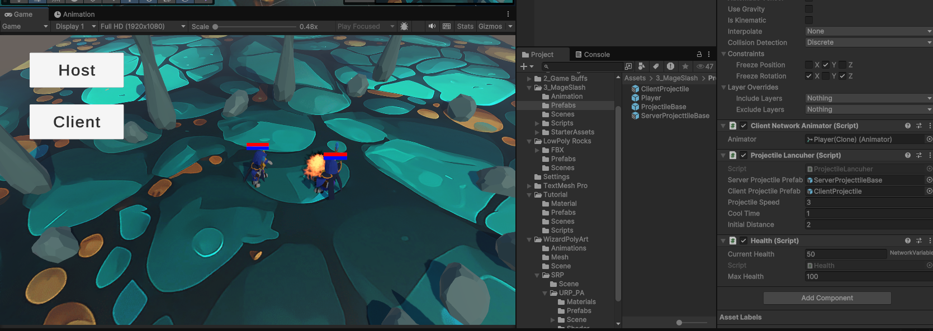
Task: Open the Game view type dropdown
Action: [x=25, y=26]
